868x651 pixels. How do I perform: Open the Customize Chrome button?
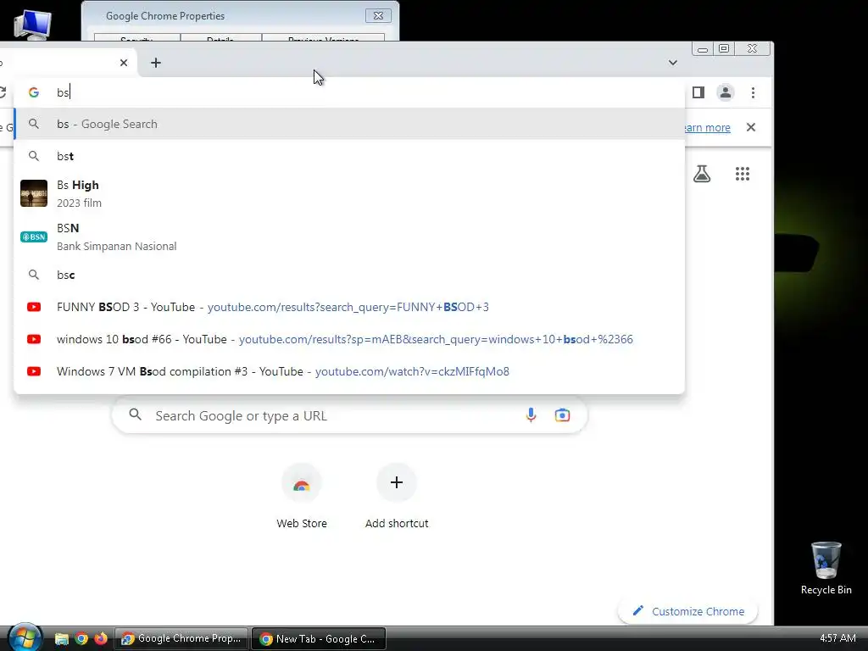pos(688,611)
